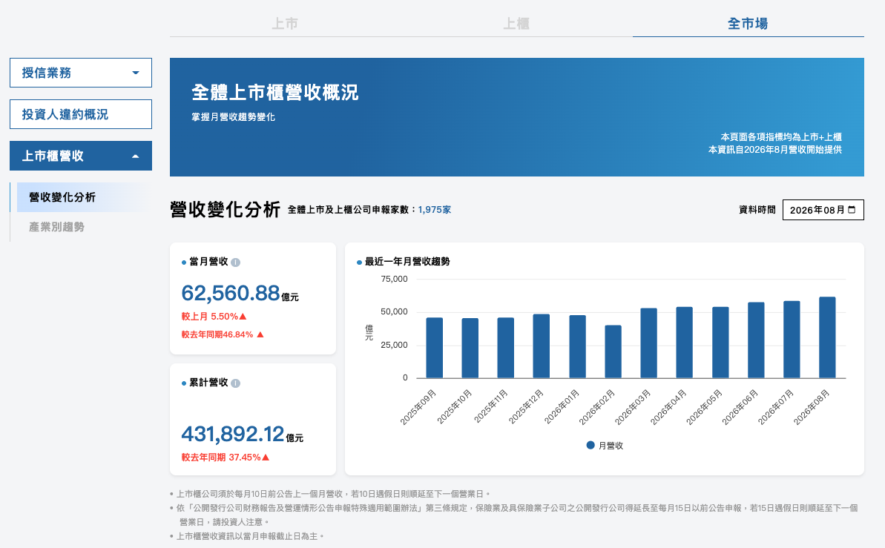Toggle the 月營收 legend marker
The width and height of the screenshot is (885, 548).
(x=590, y=445)
